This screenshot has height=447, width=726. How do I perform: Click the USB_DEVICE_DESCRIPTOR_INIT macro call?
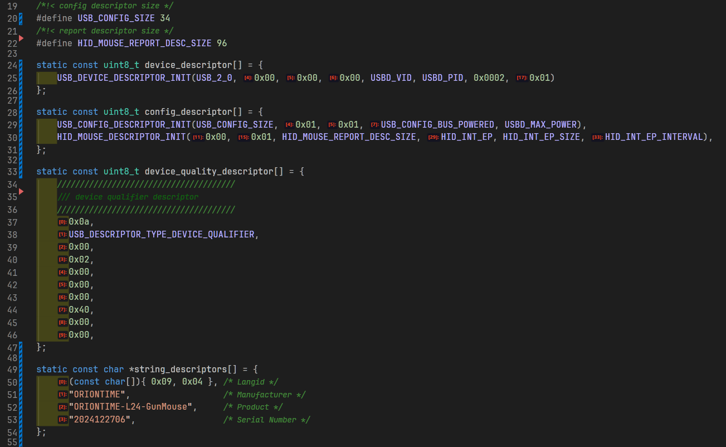pos(124,77)
